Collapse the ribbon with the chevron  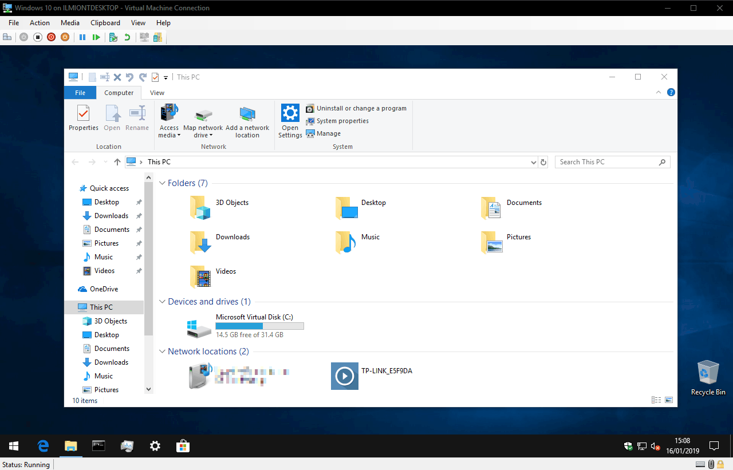659,92
